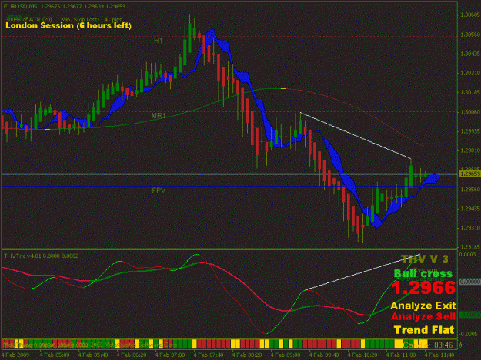Click the 'Trend Flat' status text

(x=424, y=330)
